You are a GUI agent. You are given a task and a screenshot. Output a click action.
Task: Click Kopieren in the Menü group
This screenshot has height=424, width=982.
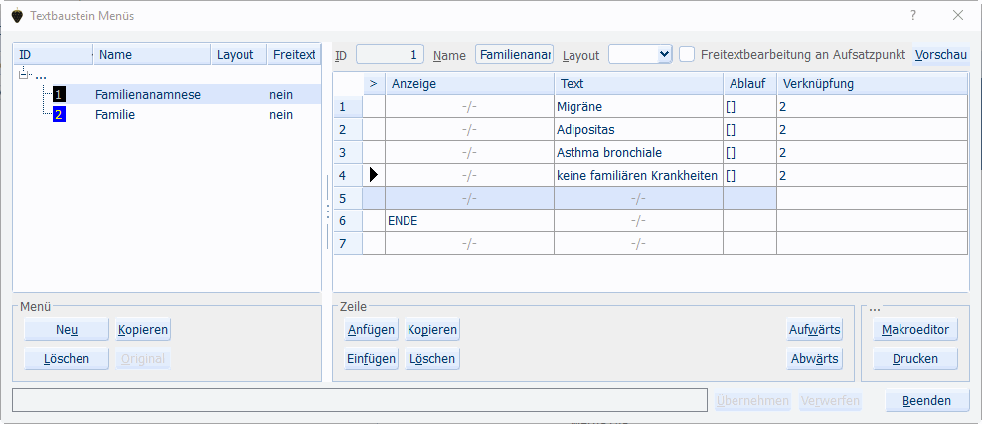click(143, 329)
